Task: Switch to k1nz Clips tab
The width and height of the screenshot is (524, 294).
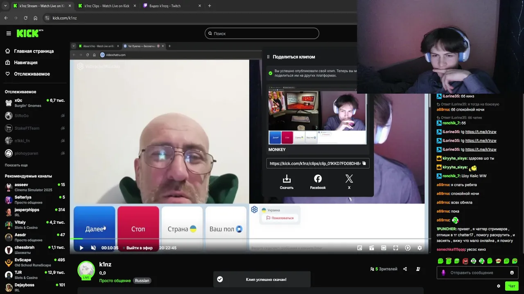Action: coord(106,6)
